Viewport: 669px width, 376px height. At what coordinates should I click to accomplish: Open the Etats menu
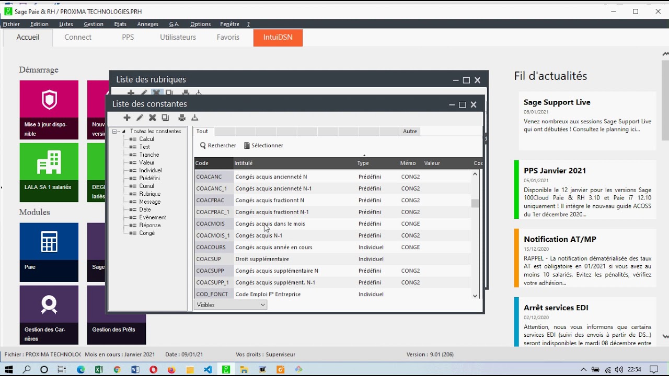(x=120, y=24)
